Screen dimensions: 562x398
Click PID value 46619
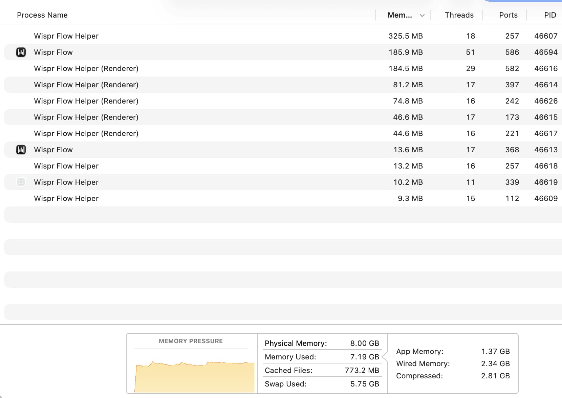pos(546,182)
